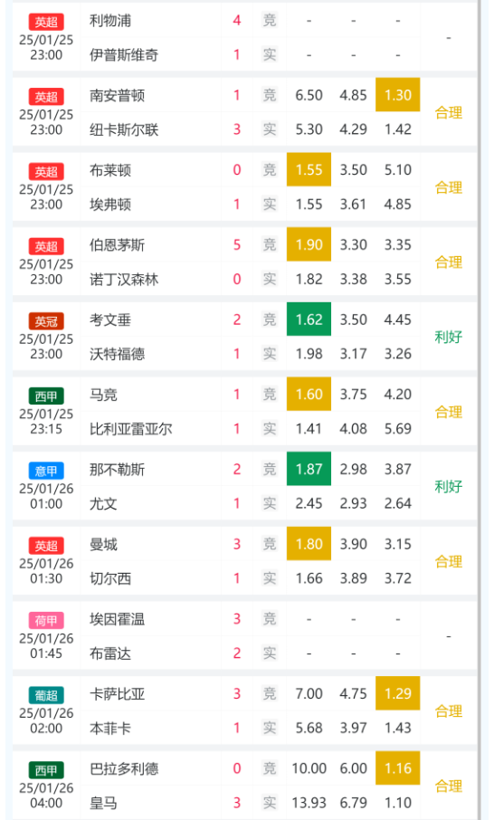The height and width of the screenshot is (820, 494).
Task: Click the 英冠 league badge
Action: 46,321
